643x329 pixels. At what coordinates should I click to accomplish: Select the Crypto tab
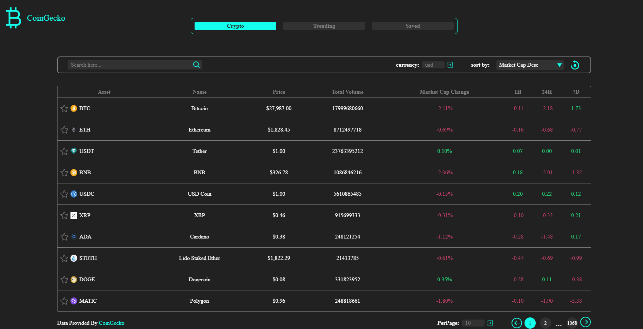(x=235, y=26)
